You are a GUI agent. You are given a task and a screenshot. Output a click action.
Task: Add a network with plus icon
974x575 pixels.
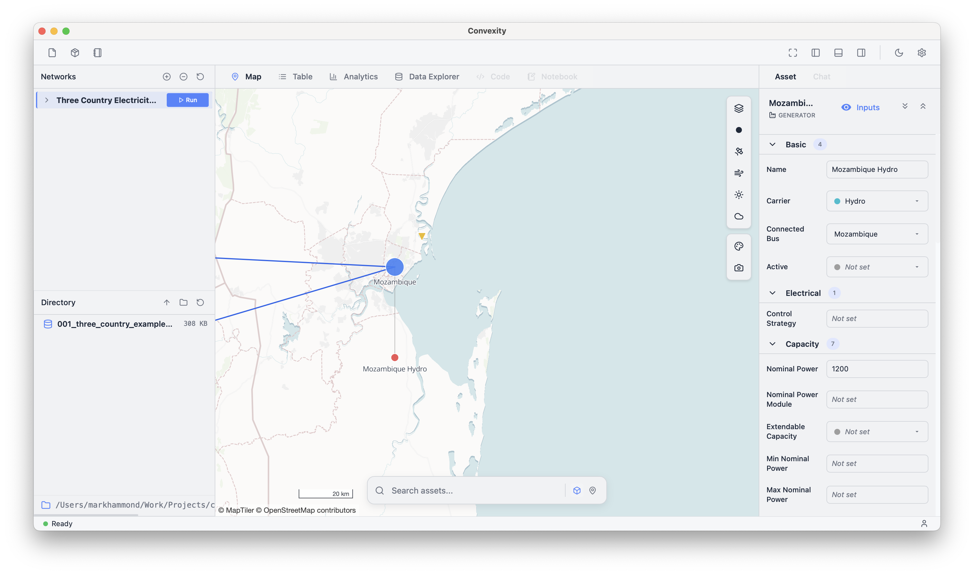[x=166, y=77]
